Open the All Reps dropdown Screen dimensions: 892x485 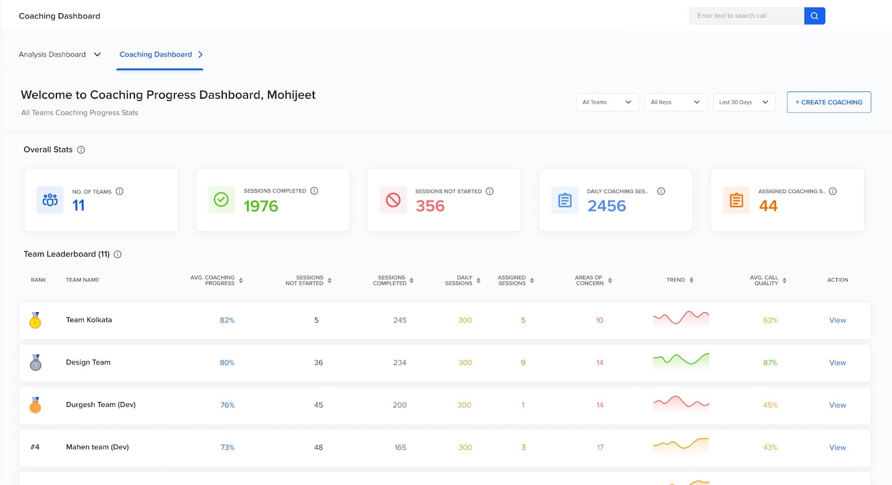point(676,102)
